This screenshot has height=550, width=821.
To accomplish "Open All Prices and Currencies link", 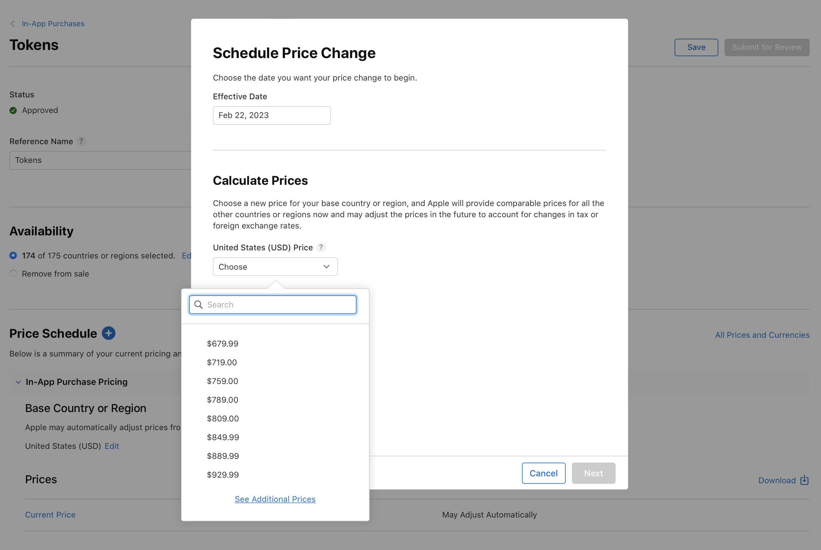I will point(762,335).
